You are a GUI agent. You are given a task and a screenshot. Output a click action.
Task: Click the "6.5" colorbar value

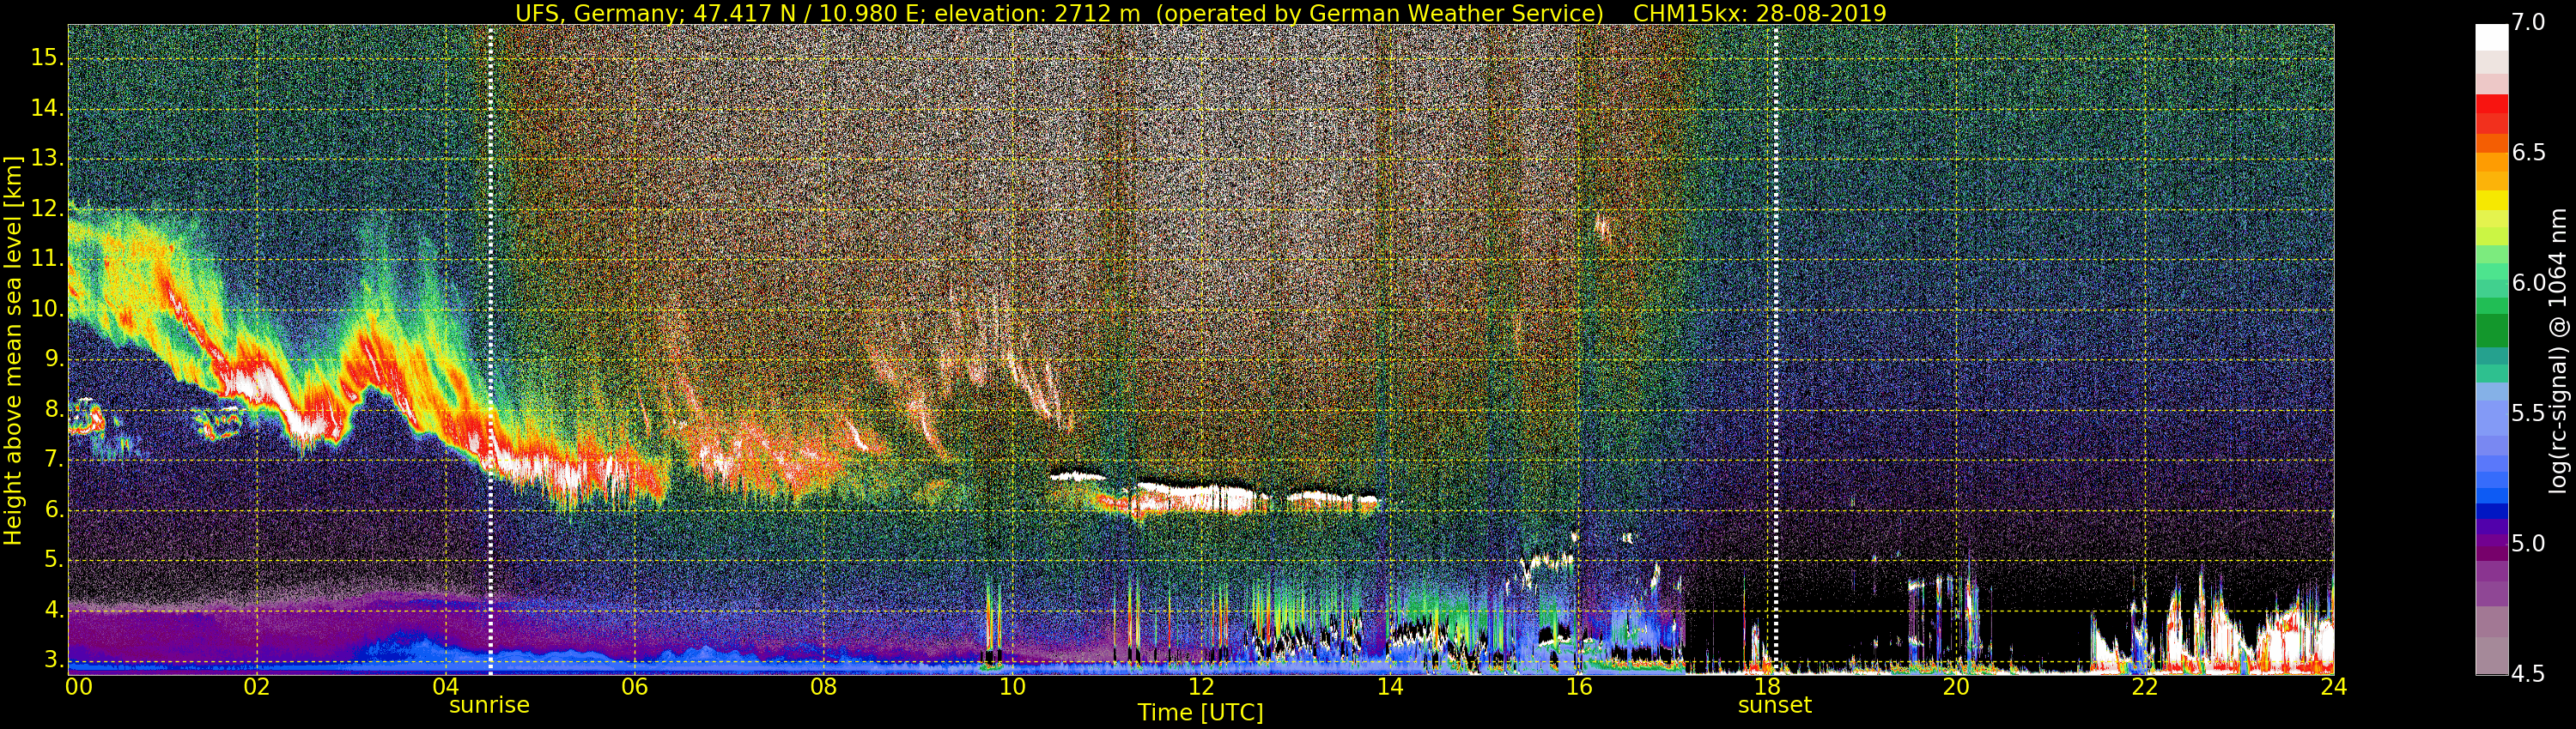coord(2529,153)
